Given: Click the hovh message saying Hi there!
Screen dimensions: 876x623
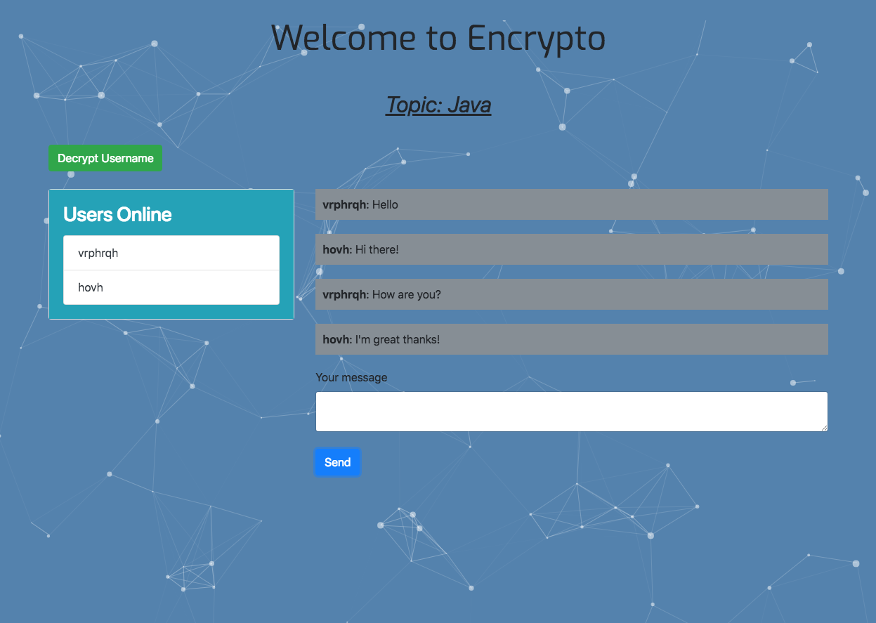Looking at the screenshot, I should [x=571, y=249].
